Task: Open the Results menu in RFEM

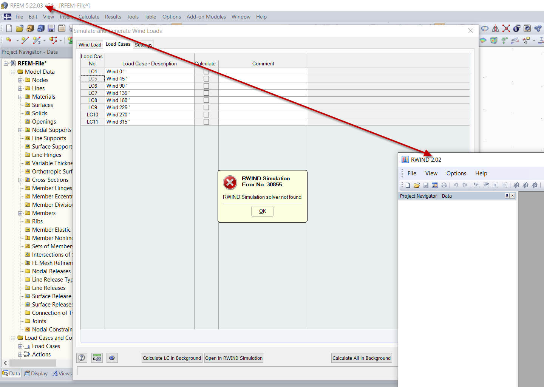Action: (x=113, y=17)
